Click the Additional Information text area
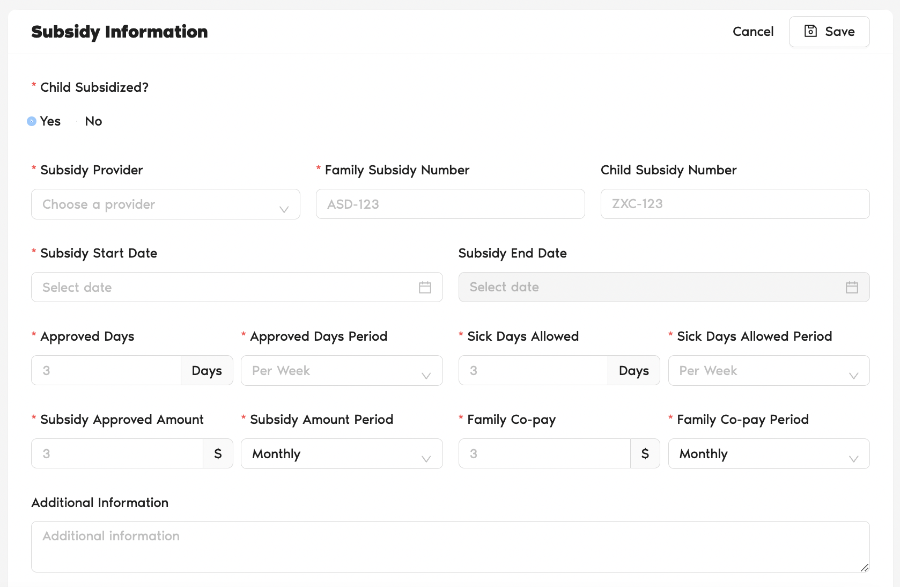Screen dimensions: 900x587 449,546
